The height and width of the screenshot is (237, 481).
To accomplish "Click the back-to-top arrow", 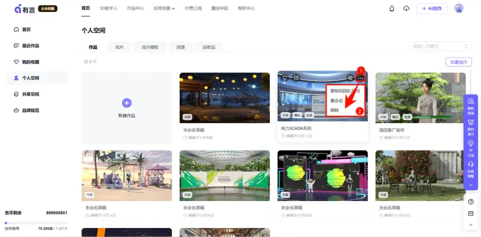I will pos(471,225).
